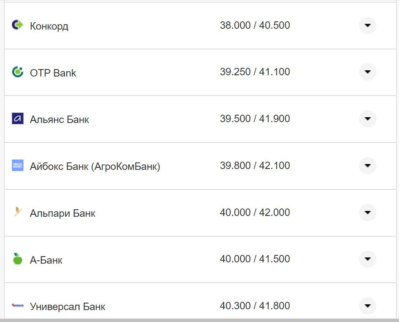Image resolution: width=399 pixels, height=322 pixels.
Task: Click the А-Банк name text
Action: 46,260
